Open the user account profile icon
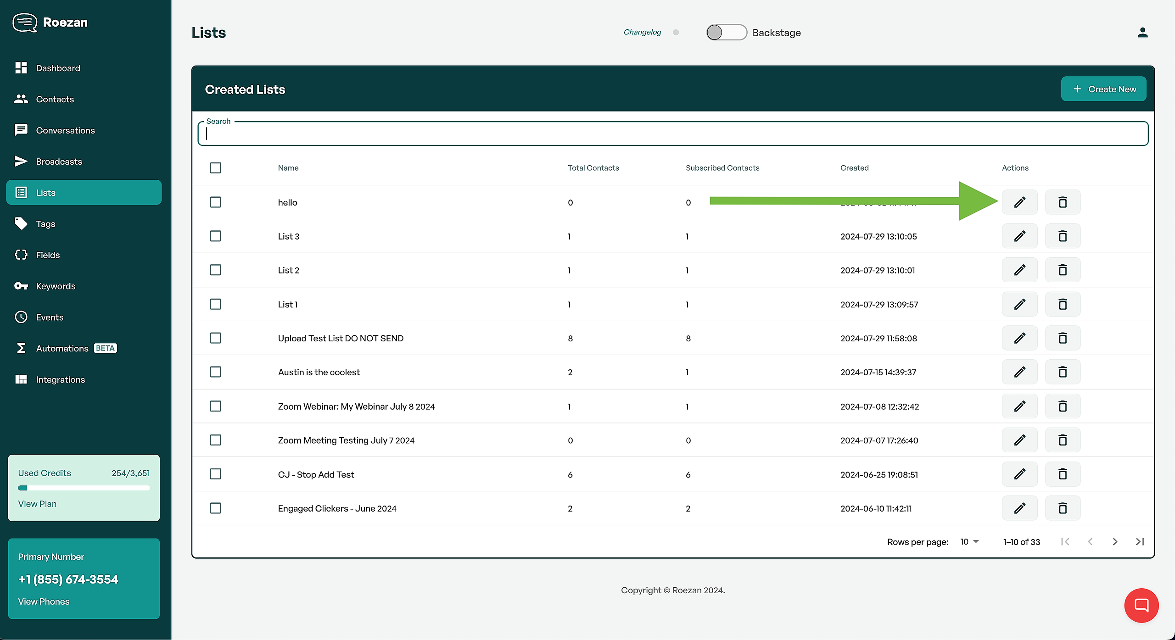1175x640 pixels. [1142, 33]
